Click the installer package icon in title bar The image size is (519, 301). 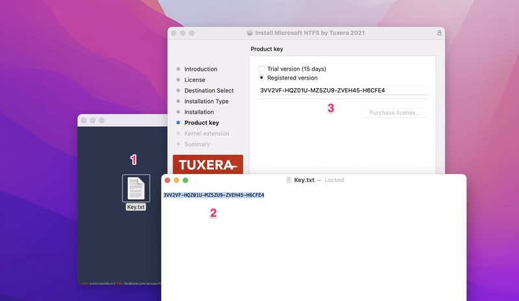pyautogui.click(x=250, y=33)
